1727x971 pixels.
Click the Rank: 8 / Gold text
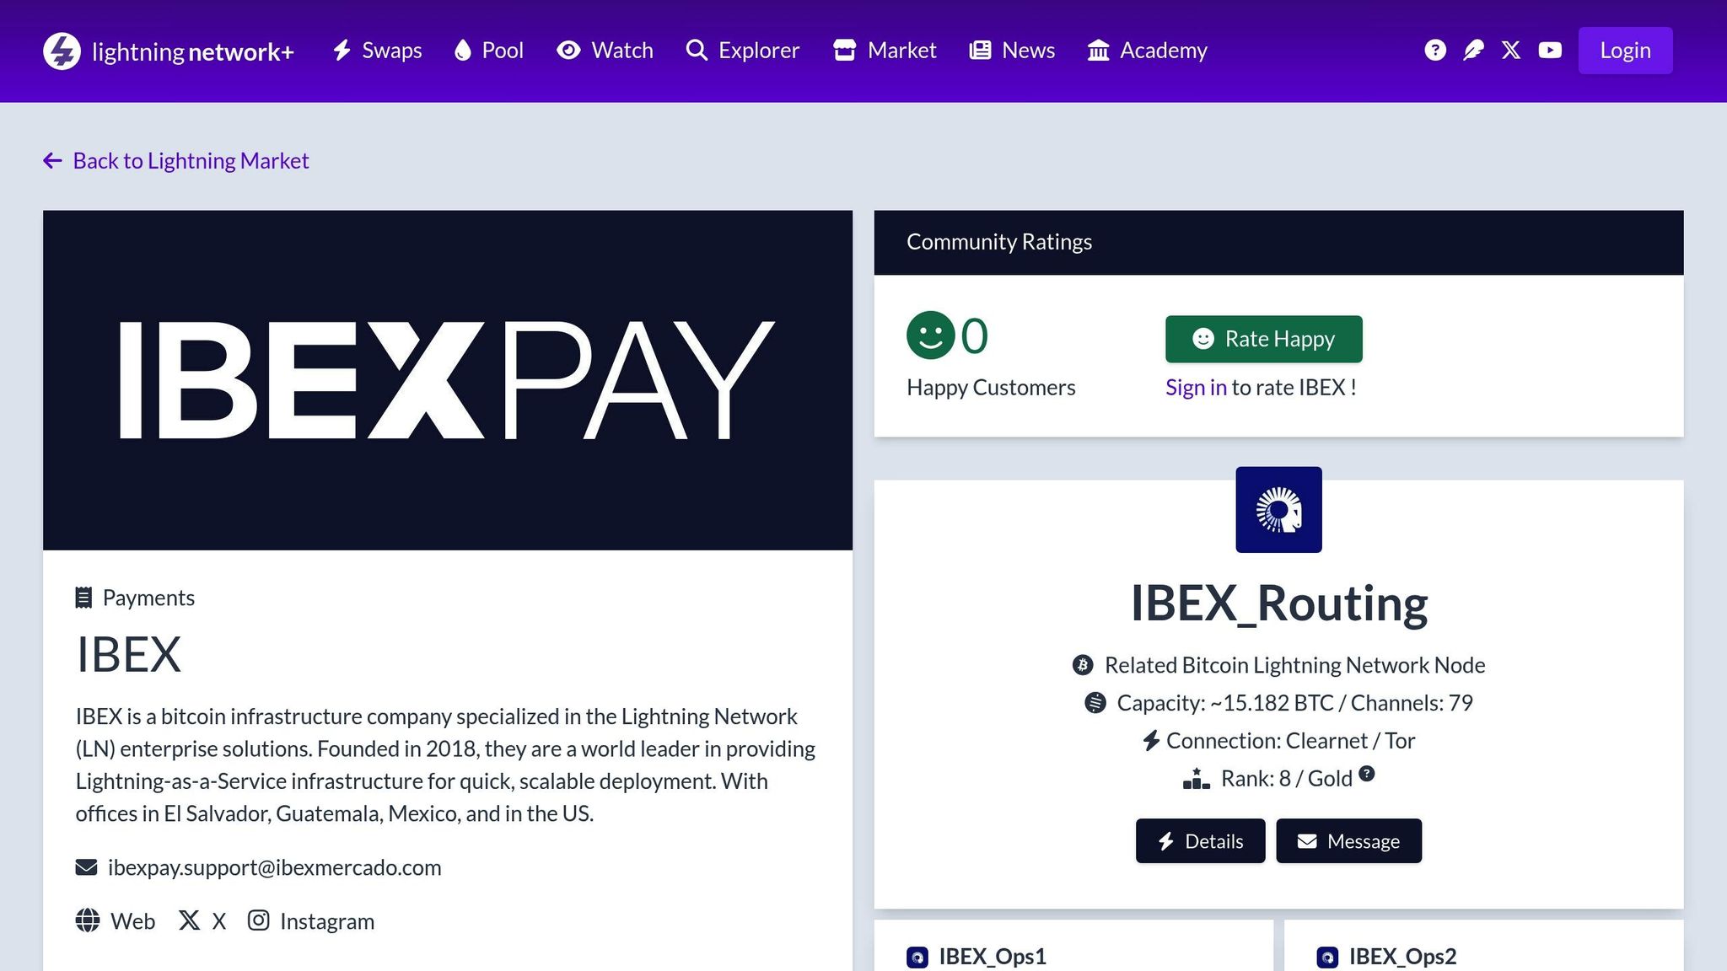(1286, 779)
